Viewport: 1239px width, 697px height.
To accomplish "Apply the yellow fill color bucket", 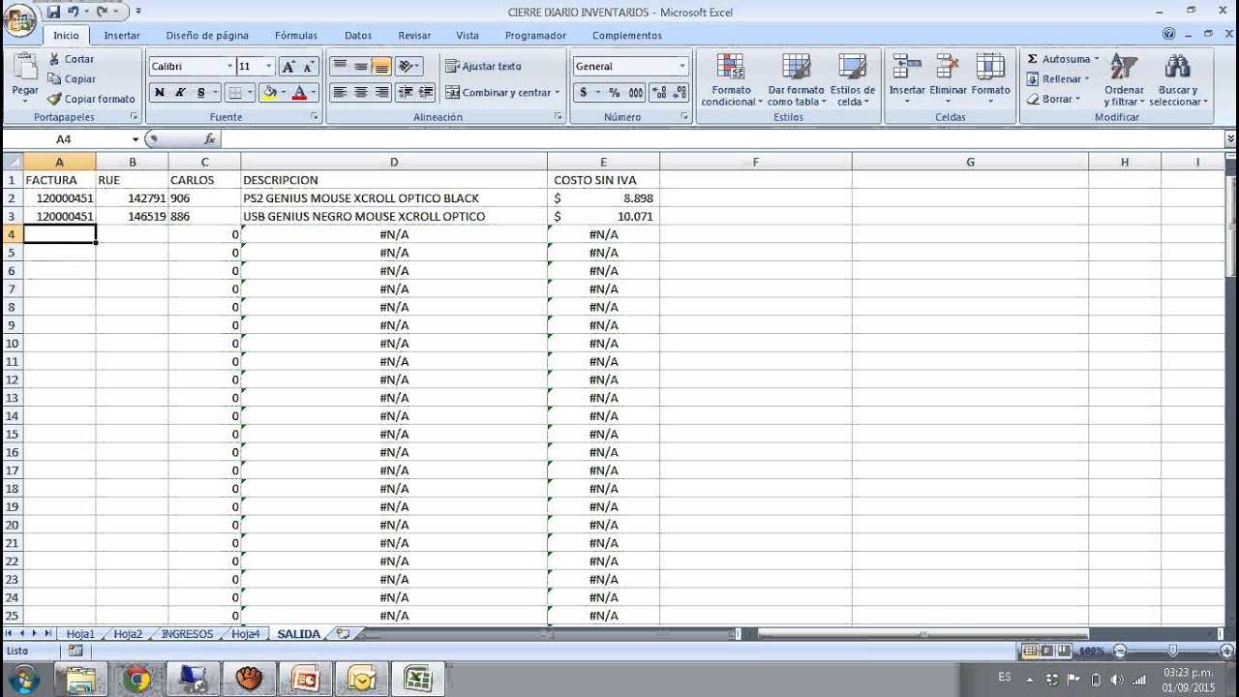I will pyautogui.click(x=269, y=93).
